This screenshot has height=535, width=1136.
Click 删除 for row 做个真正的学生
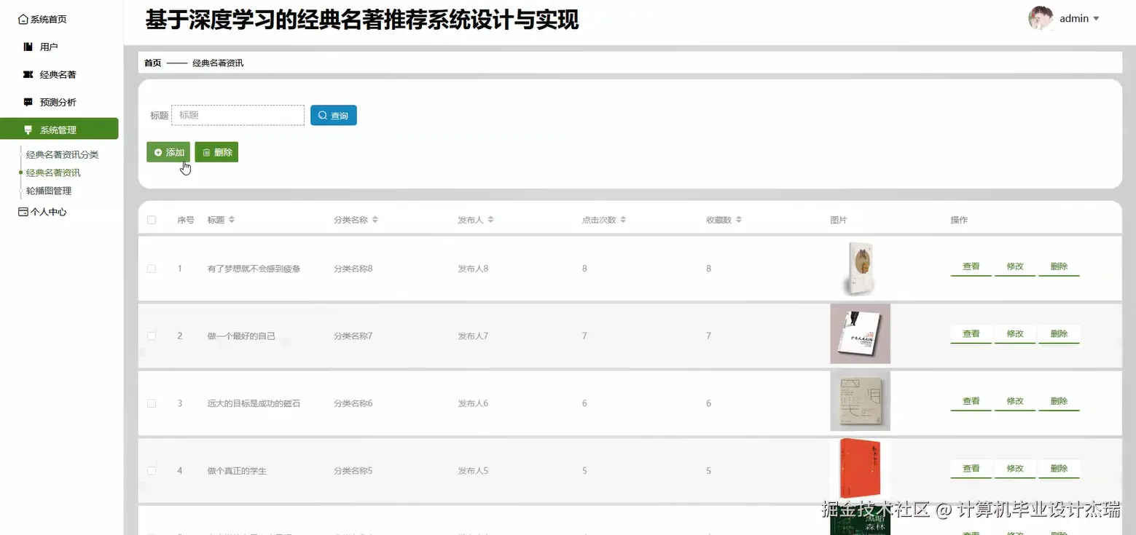(1059, 469)
